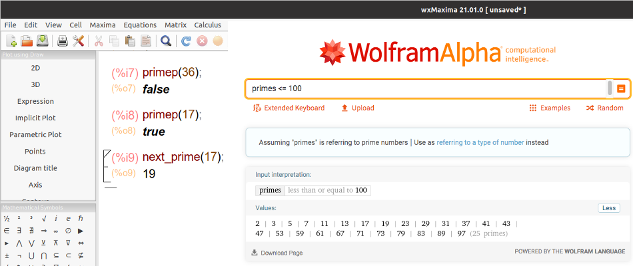Click the Random link
Image resolution: width=633 pixels, height=266 pixels.
coord(605,108)
